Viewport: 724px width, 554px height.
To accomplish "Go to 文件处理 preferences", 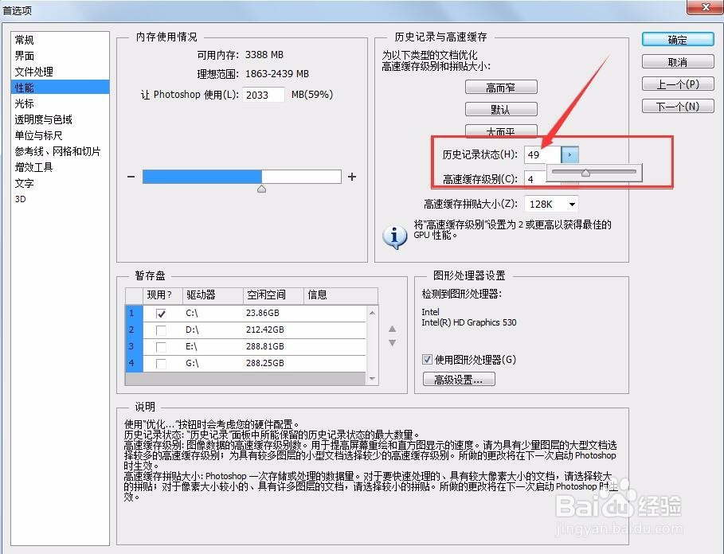I will pyautogui.click(x=34, y=72).
